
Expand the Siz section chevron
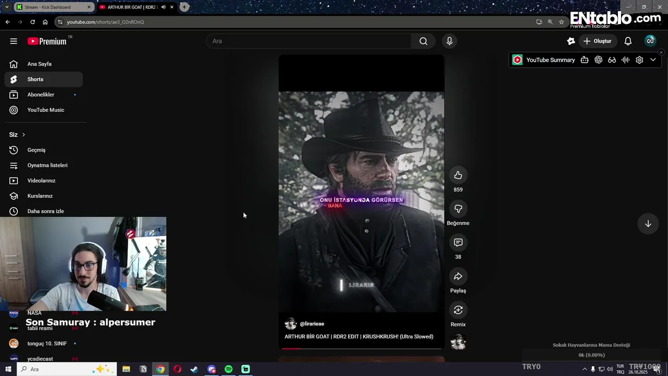(x=23, y=135)
